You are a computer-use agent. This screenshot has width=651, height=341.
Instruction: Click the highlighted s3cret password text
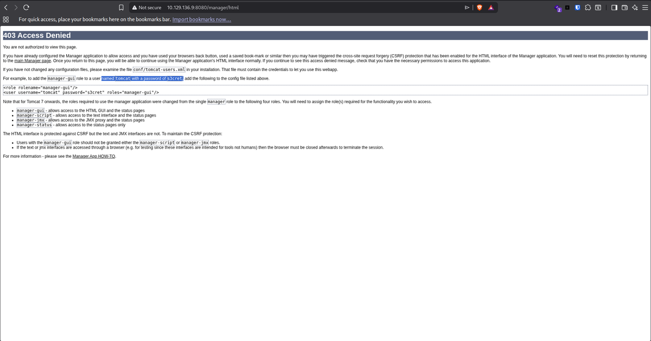[175, 79]
